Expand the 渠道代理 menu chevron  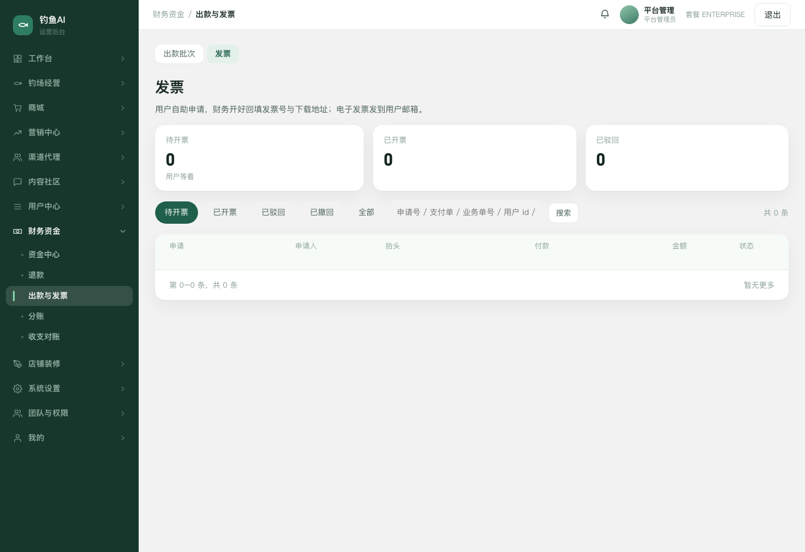pos(123,157)
